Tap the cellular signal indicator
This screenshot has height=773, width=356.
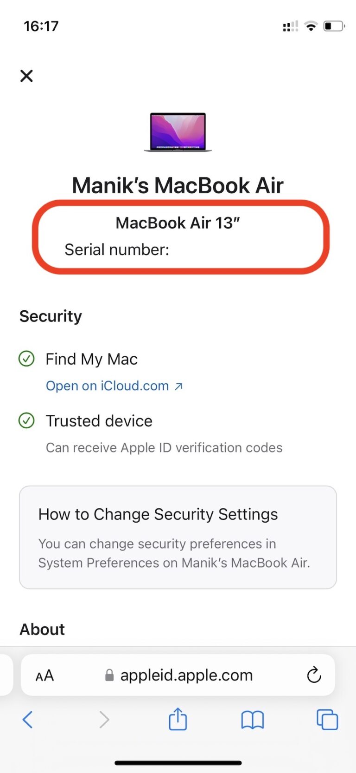coord(290,26)
